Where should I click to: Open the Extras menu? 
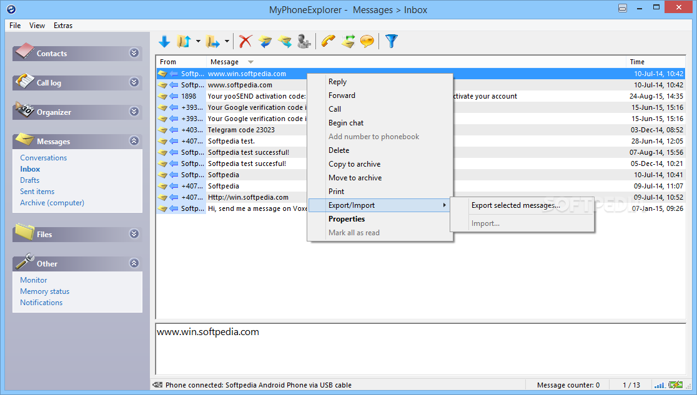63,26
